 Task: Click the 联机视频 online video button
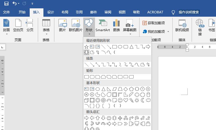[182, 25]
